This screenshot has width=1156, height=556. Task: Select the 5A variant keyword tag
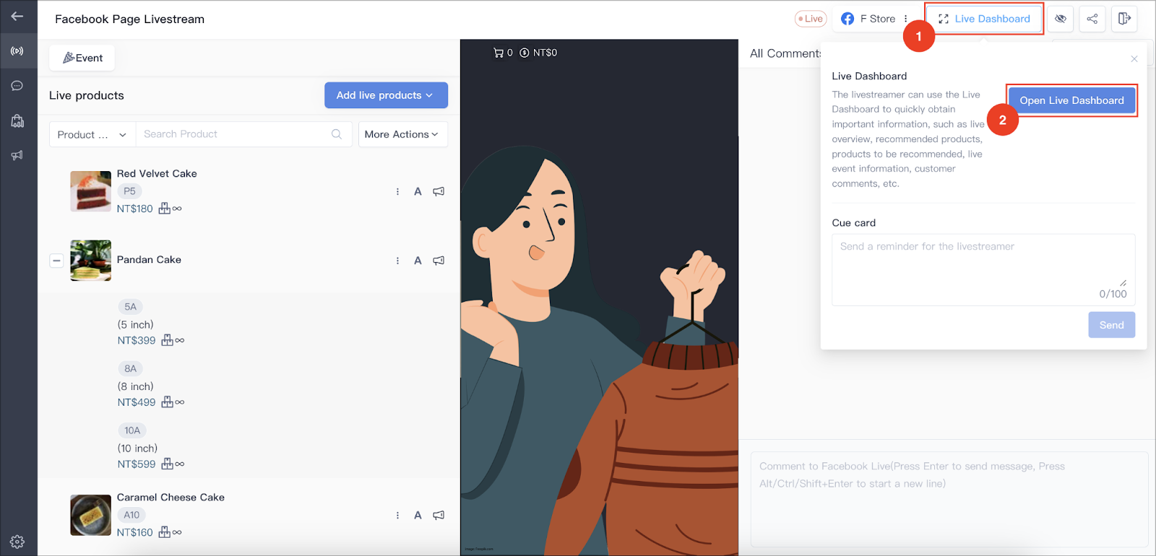[x=130, y=307]
